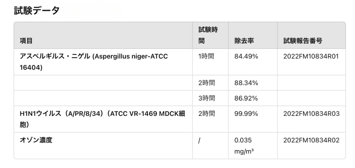Select the 0.035 mg/m³ value cell
Viewport: 355px width, 168px height.
coord(244,146)
